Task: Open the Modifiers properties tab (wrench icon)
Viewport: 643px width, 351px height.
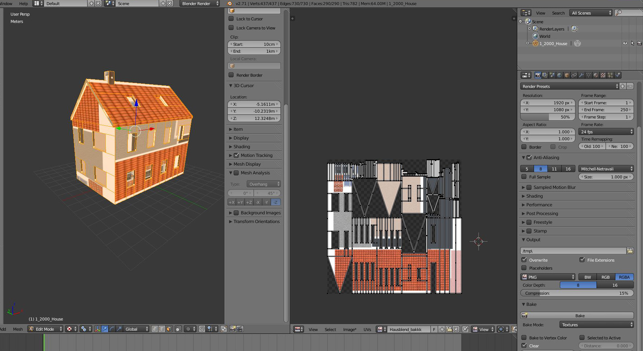Action: click(581, 75)
